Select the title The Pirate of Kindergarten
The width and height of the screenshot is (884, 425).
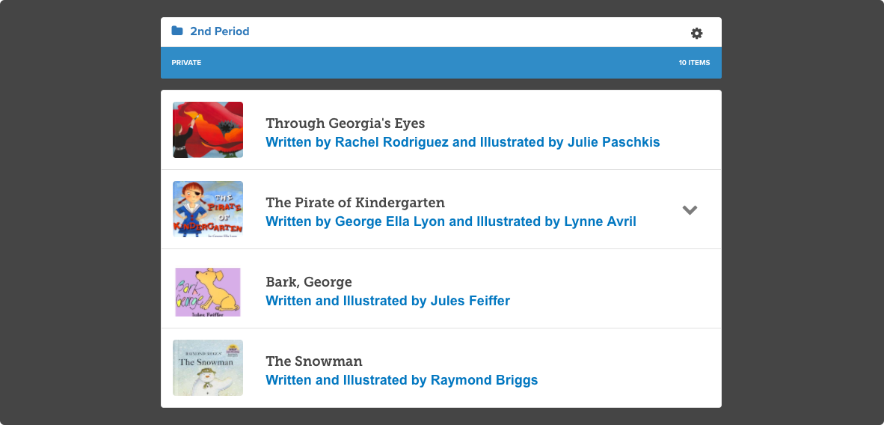tap(355, 202)
